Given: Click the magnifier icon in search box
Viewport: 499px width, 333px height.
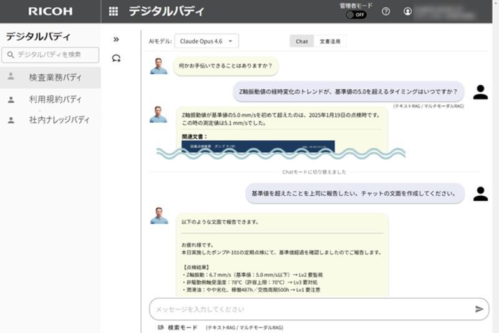Looking at the screenshot, I should coord(11,55).
